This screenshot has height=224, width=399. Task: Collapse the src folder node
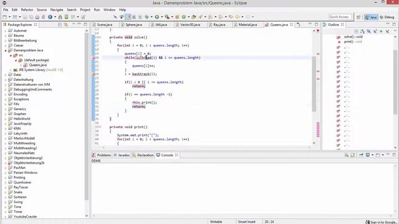(11, 55)
